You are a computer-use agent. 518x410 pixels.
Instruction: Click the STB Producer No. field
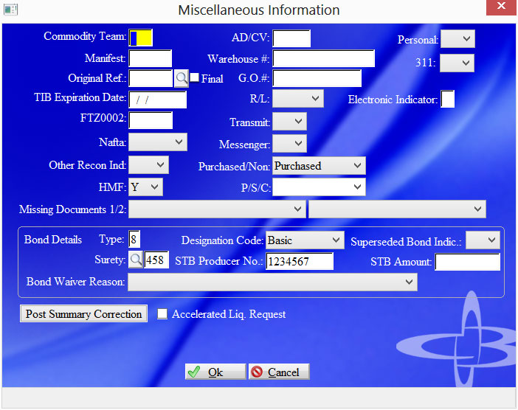pyautogui.click(x=300, y=261)
